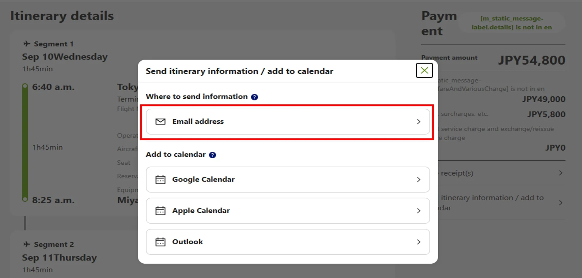Expand the Google Calendar chevron arrow

(418, 179)
